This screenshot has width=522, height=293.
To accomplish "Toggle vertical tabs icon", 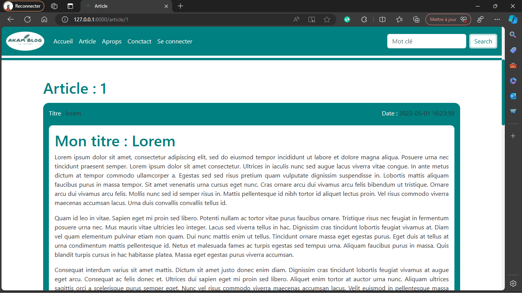I will pyautogui.click(x=70, y=6).
